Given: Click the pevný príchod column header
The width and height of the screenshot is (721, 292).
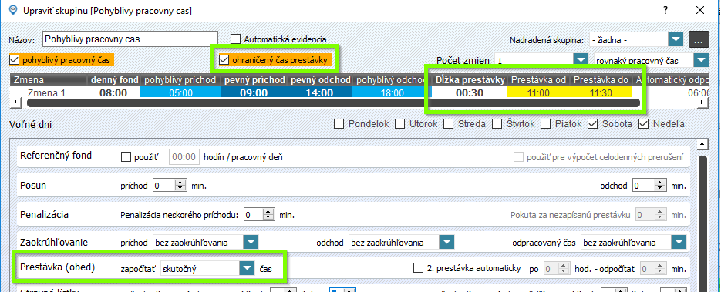Looking at the screenshot, I should [254, 80].
